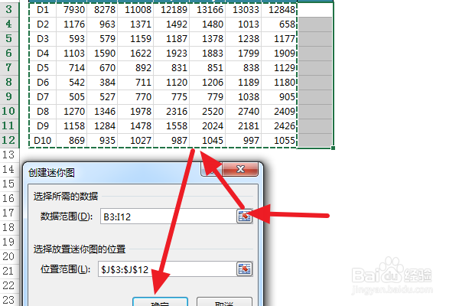The image size is (459, 306).
Task: Click cell with value 714
Action: (72, 67)
